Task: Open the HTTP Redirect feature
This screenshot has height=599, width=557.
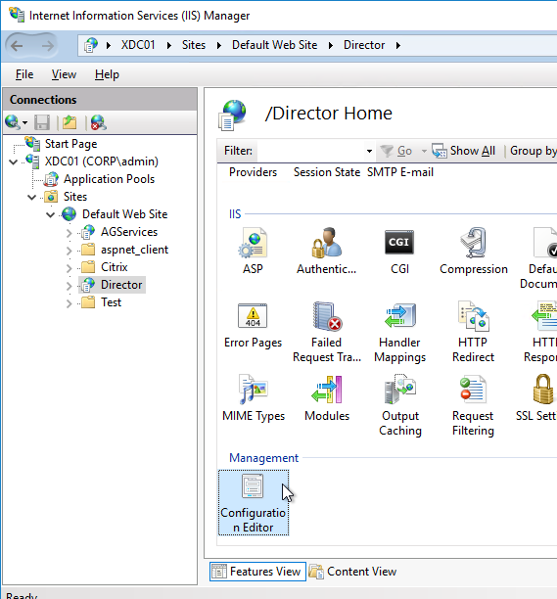Action: [473, 332]
